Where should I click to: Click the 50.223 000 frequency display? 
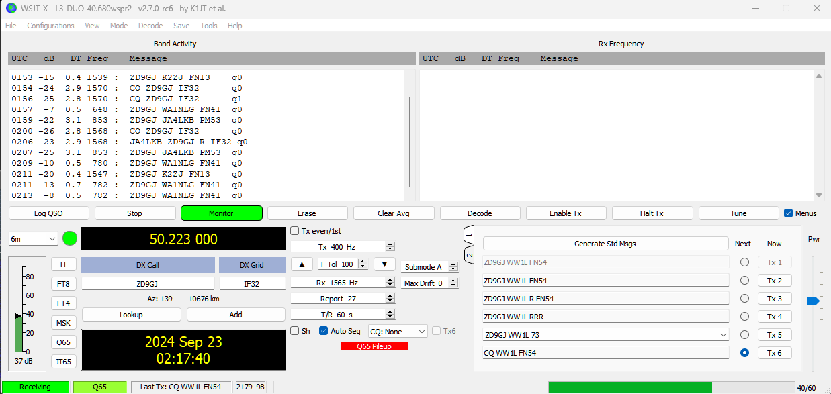coord(183,239)
